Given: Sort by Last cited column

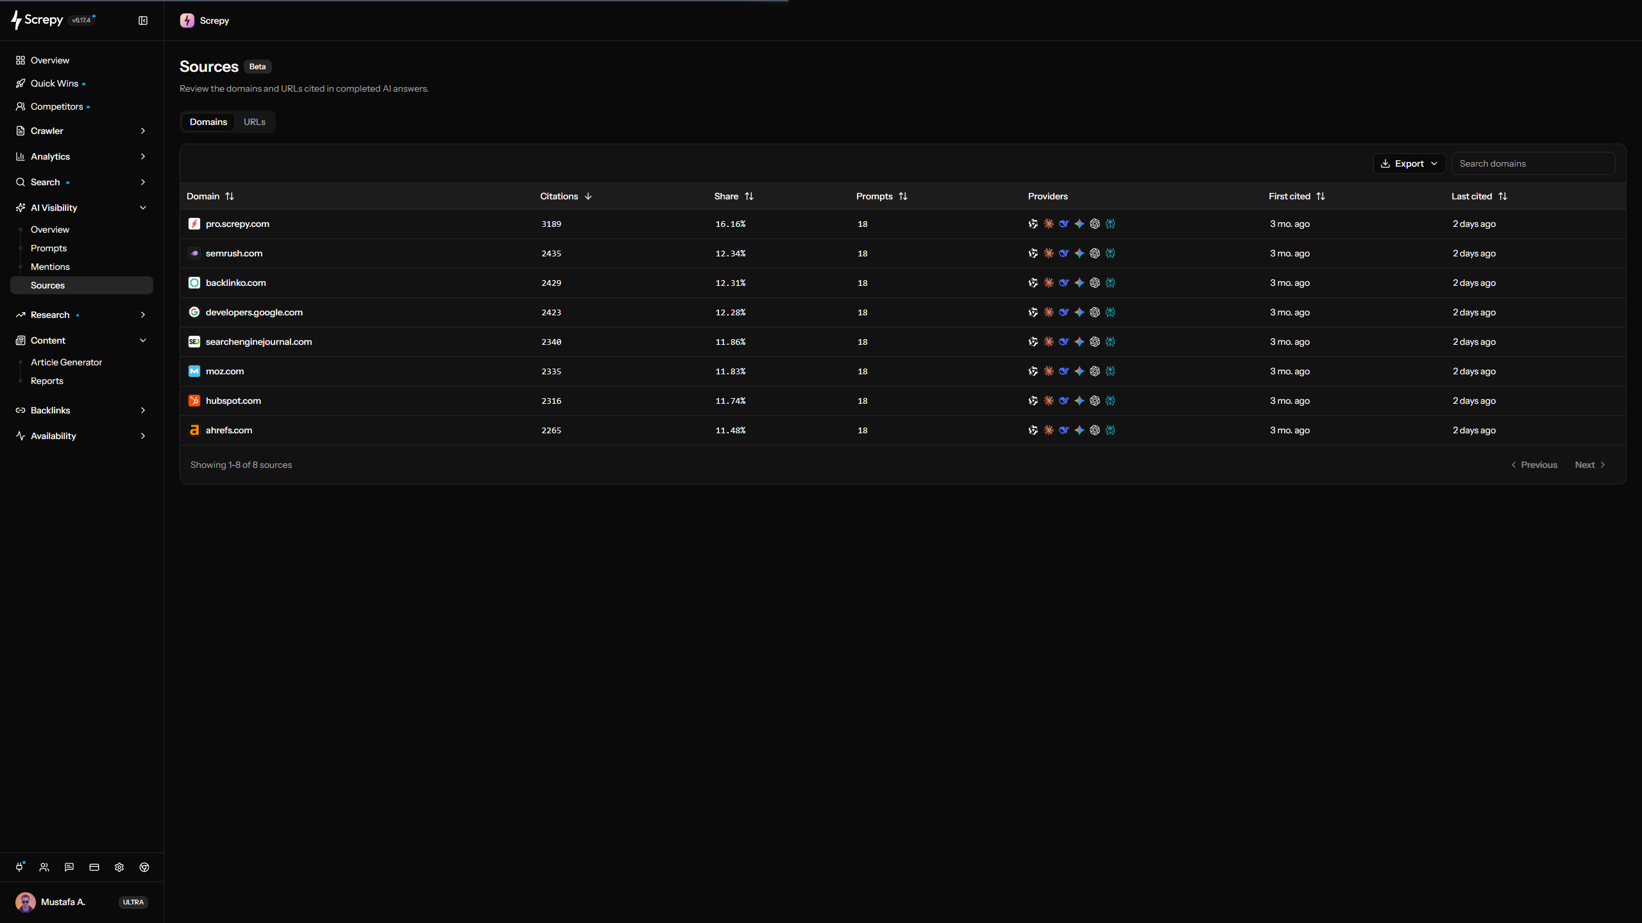Looking at the screenshot, I should pyautogui.click(x=1479, y=196).
